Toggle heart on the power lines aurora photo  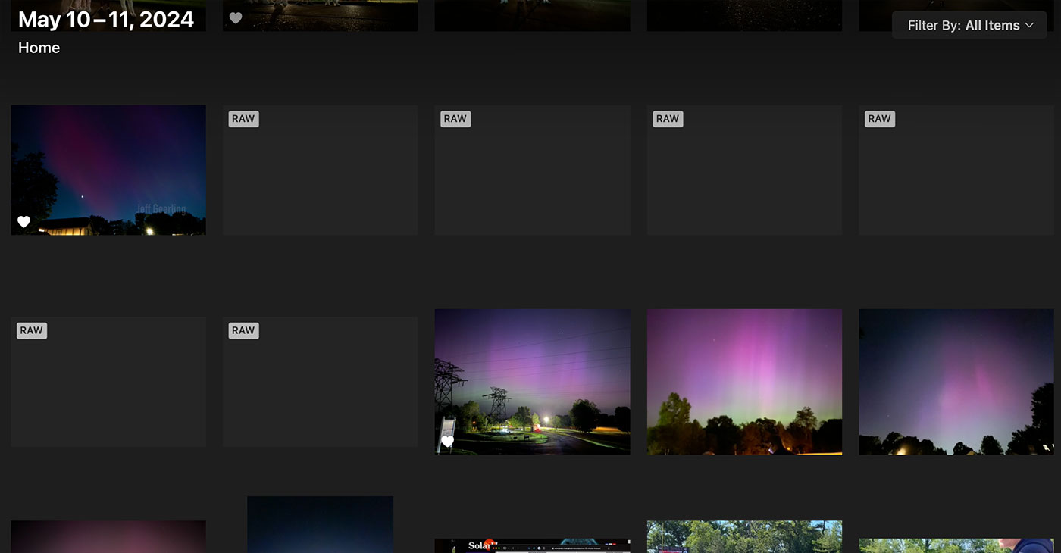(448, 442)
